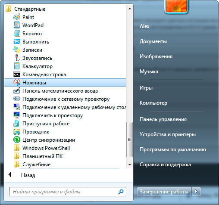Open Справка и поддержка
The height and width of the screenshot is (205, 219).
pos(165,165)
